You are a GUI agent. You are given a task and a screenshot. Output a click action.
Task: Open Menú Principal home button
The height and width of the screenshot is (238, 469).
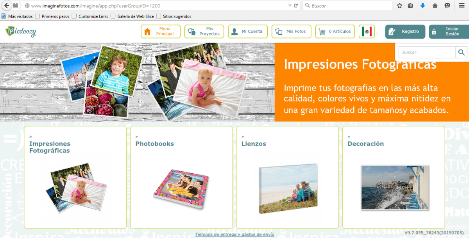161,32
